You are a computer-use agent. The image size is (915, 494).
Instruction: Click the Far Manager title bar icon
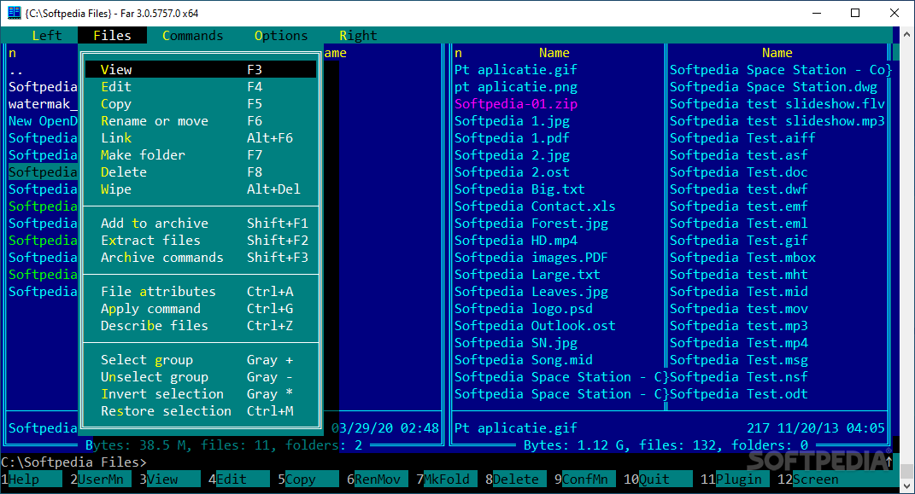14,12
